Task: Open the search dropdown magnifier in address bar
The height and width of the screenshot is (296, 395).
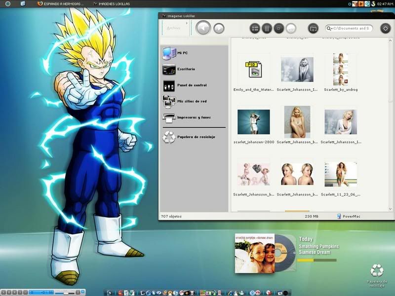Action: pyautogui.click(x=329, y=29)
